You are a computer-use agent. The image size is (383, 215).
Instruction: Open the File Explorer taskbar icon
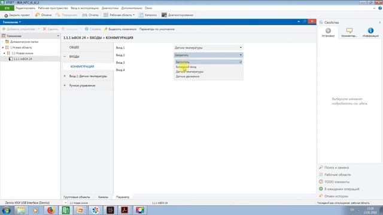22,210
